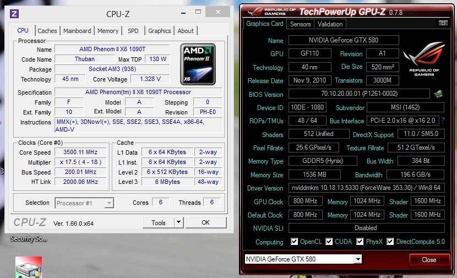The image size is (457, 278).
Task: Click GPU-Z screenshot camera icon
Action: (x=443, y=23)
